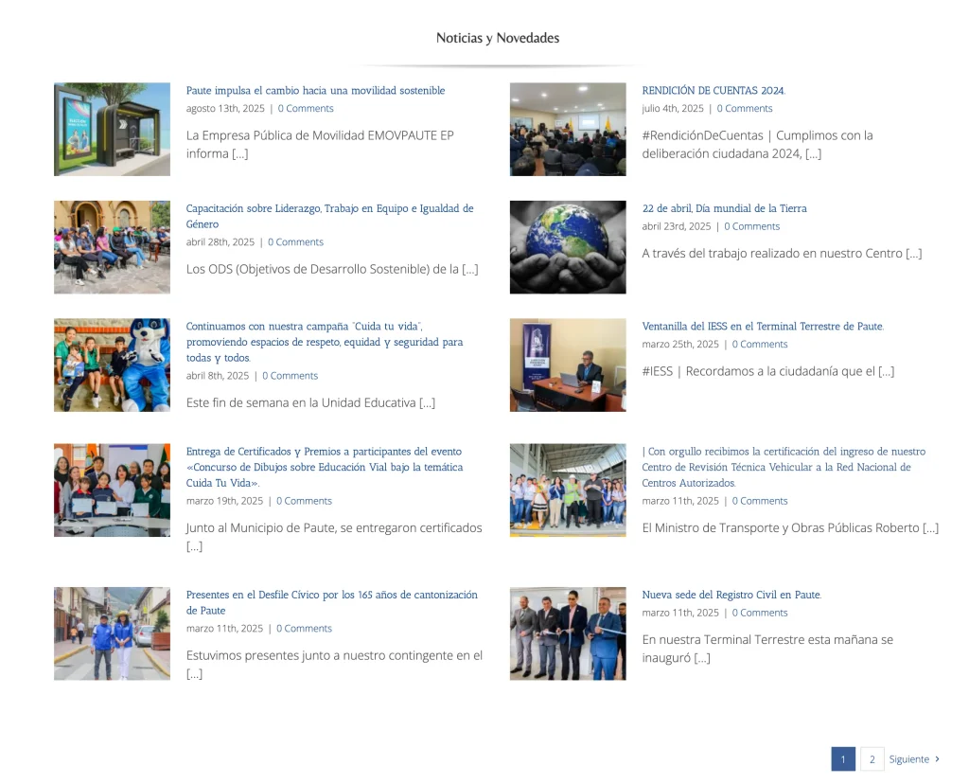The width and height of the screenshot is (969, 784).
Task: Click the "Siguiente" pagination link
Action: click(x=909, y=758)
